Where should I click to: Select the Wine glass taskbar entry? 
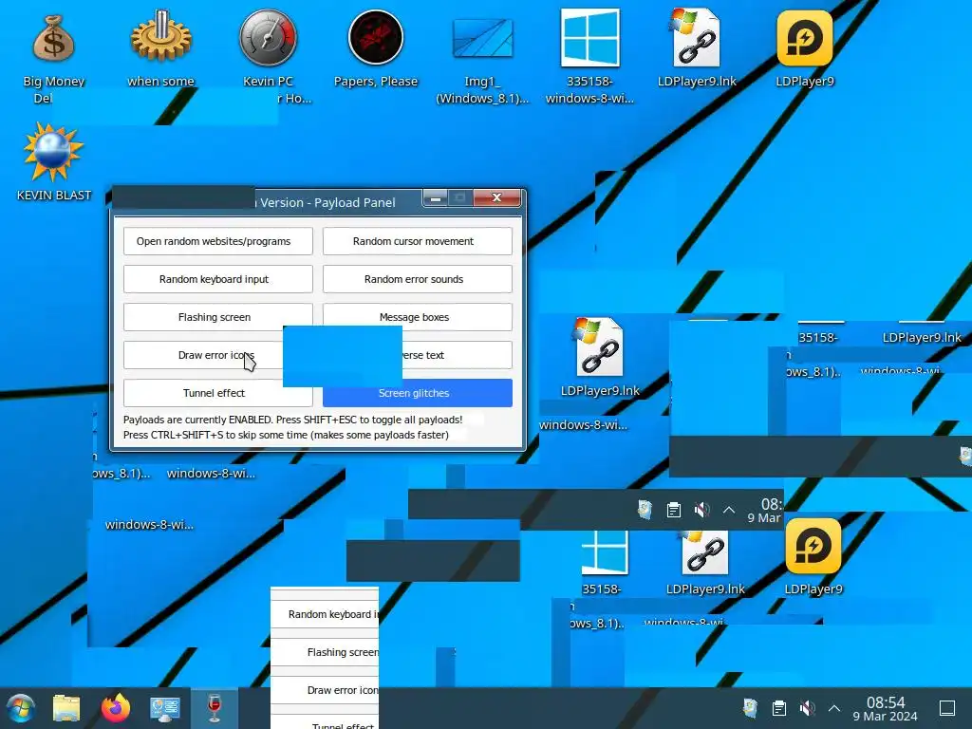pyautogui.click(x=215, y=708)
